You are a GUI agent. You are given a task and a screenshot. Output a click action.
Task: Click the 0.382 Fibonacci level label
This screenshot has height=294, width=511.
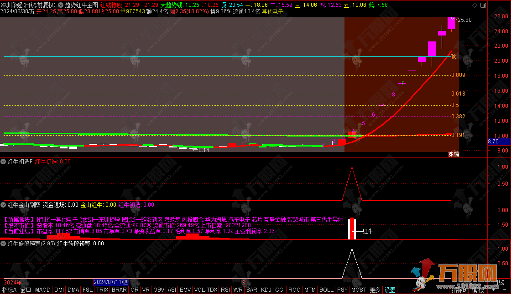[458, 117]
